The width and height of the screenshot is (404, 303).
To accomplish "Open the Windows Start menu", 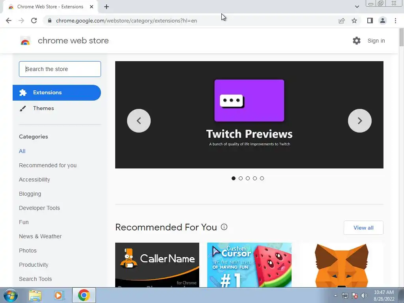I will pyautogui.click(x=11, y=295).
